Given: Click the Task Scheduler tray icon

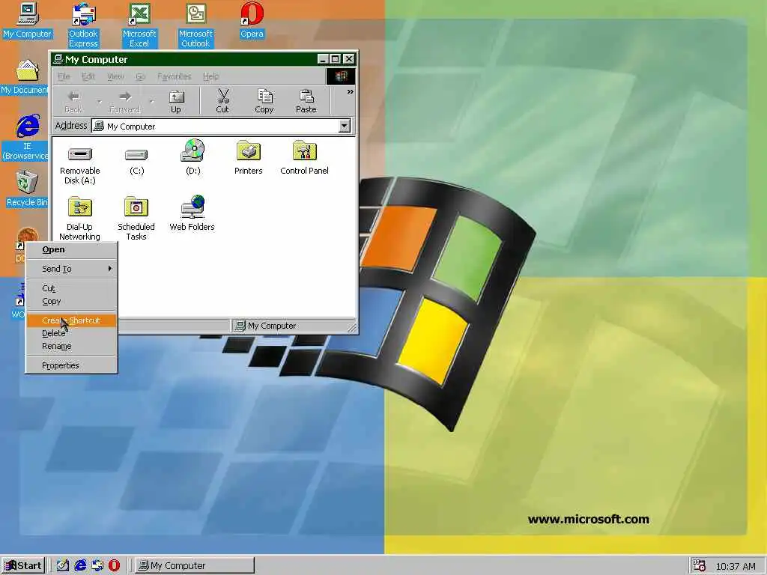Looking at the screenshot, I should coord(699,566).
